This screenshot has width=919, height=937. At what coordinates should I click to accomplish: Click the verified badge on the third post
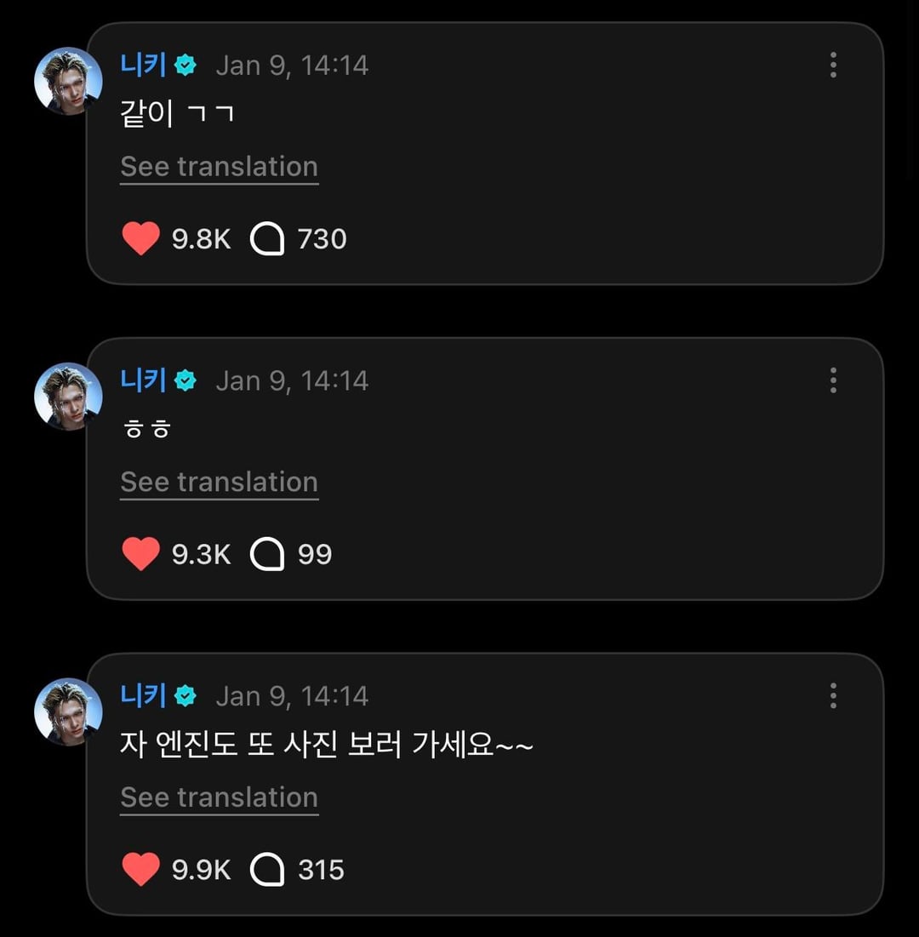click(x=186, y=696)
